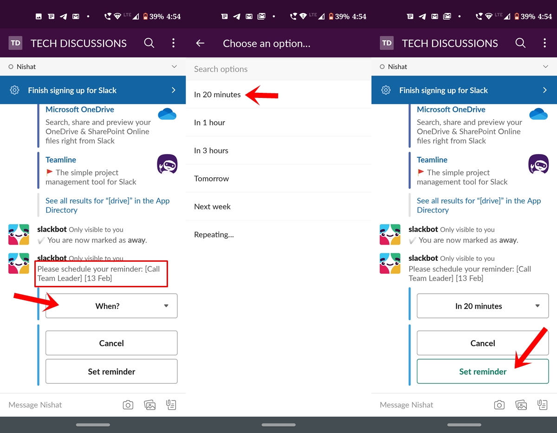
Task: Select Tomorrow option
Action: pyautogui.click(x=278, y=178)
